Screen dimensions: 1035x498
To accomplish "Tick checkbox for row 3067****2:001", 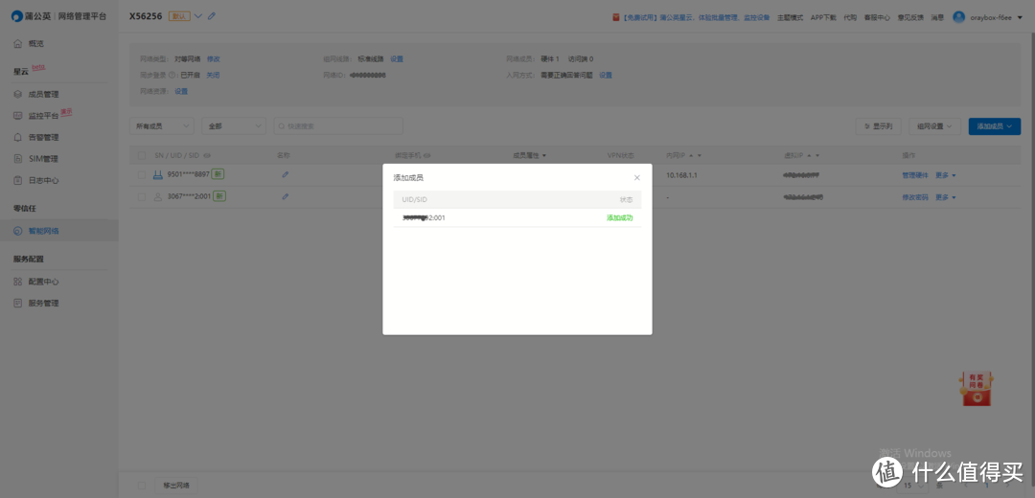I will tap(142, 196).
